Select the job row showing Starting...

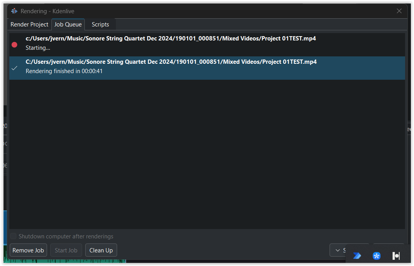click(207, 45)
